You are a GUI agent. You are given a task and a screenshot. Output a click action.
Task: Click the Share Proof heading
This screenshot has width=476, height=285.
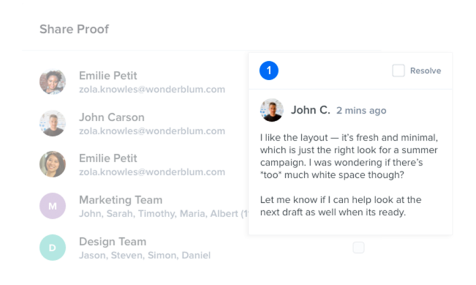[74, 30]
